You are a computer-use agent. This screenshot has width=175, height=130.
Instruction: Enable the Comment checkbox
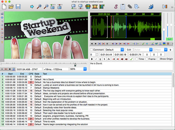[x=92, y=50]
